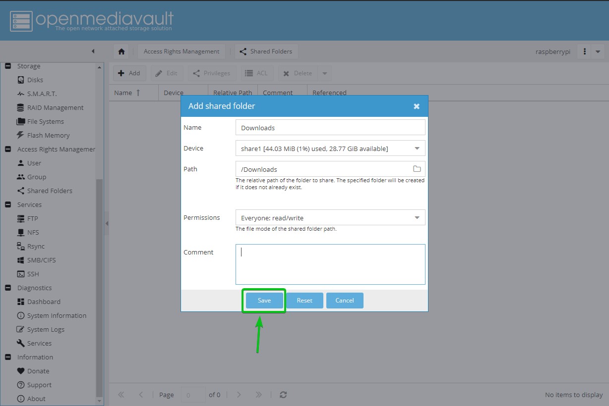609x406 pixels.
Task: Open Disks in the Storage section
Action: point(35,80)
